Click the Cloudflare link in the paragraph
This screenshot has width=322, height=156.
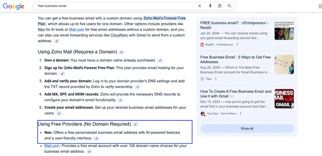click(x=119, y=35)
